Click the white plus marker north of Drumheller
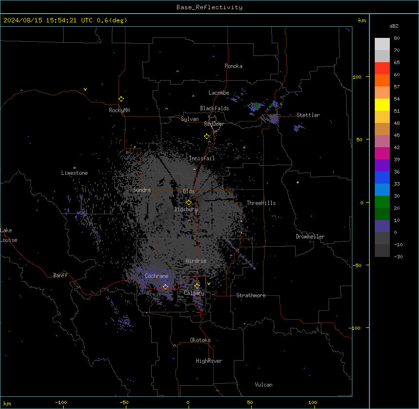This screenshot has width=419, height=409. (297, 182)
